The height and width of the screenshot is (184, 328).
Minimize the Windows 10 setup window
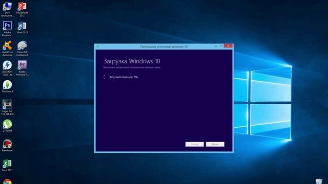coord(216,46)
